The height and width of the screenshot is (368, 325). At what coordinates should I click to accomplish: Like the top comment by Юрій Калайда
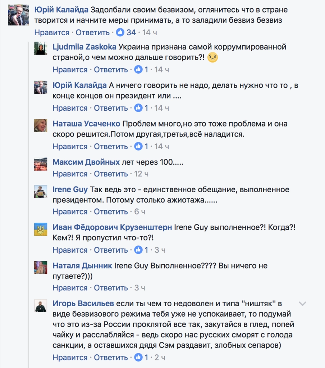52,32
